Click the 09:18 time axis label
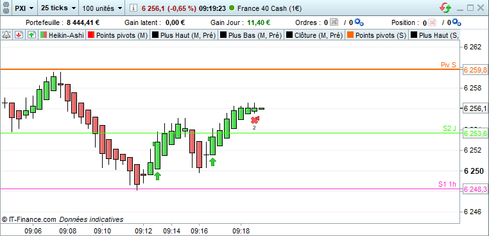Screen dimensions: 489x236 point(241,231)
